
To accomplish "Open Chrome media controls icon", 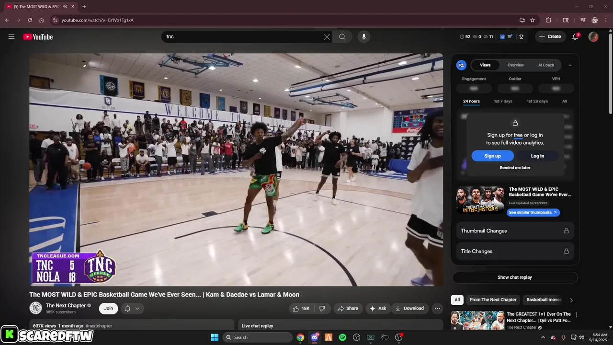I will (583, 20).
